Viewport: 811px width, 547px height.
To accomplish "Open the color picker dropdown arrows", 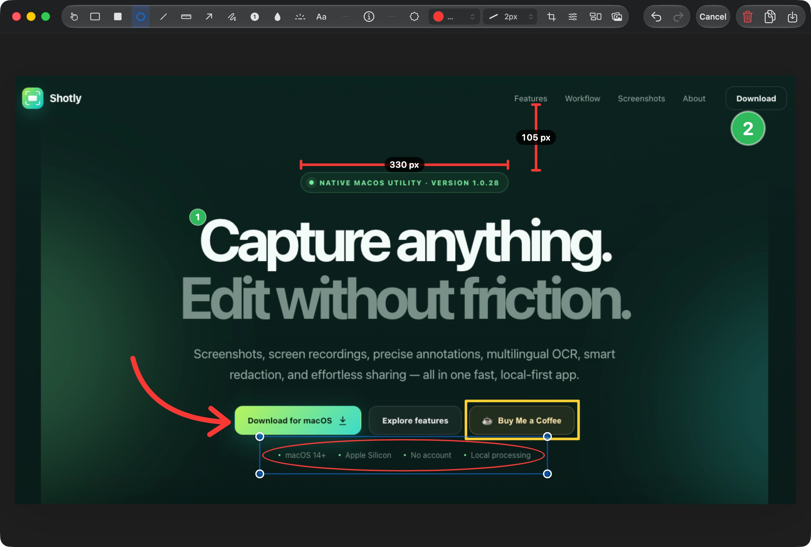I will tap(472, 16).
